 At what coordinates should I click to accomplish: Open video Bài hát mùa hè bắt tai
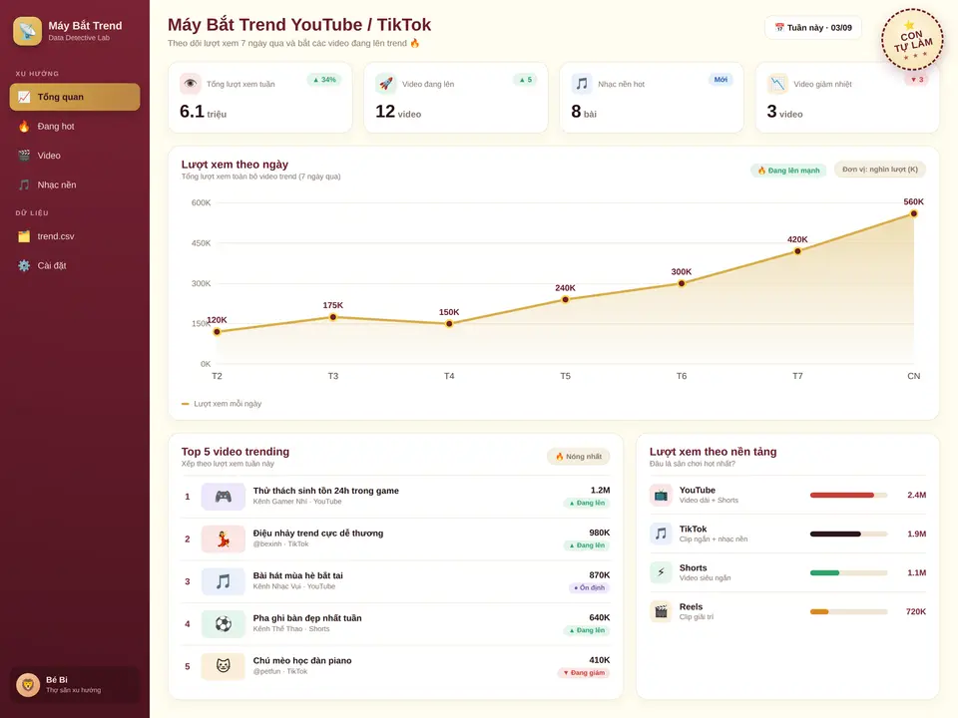pos(395,581)
